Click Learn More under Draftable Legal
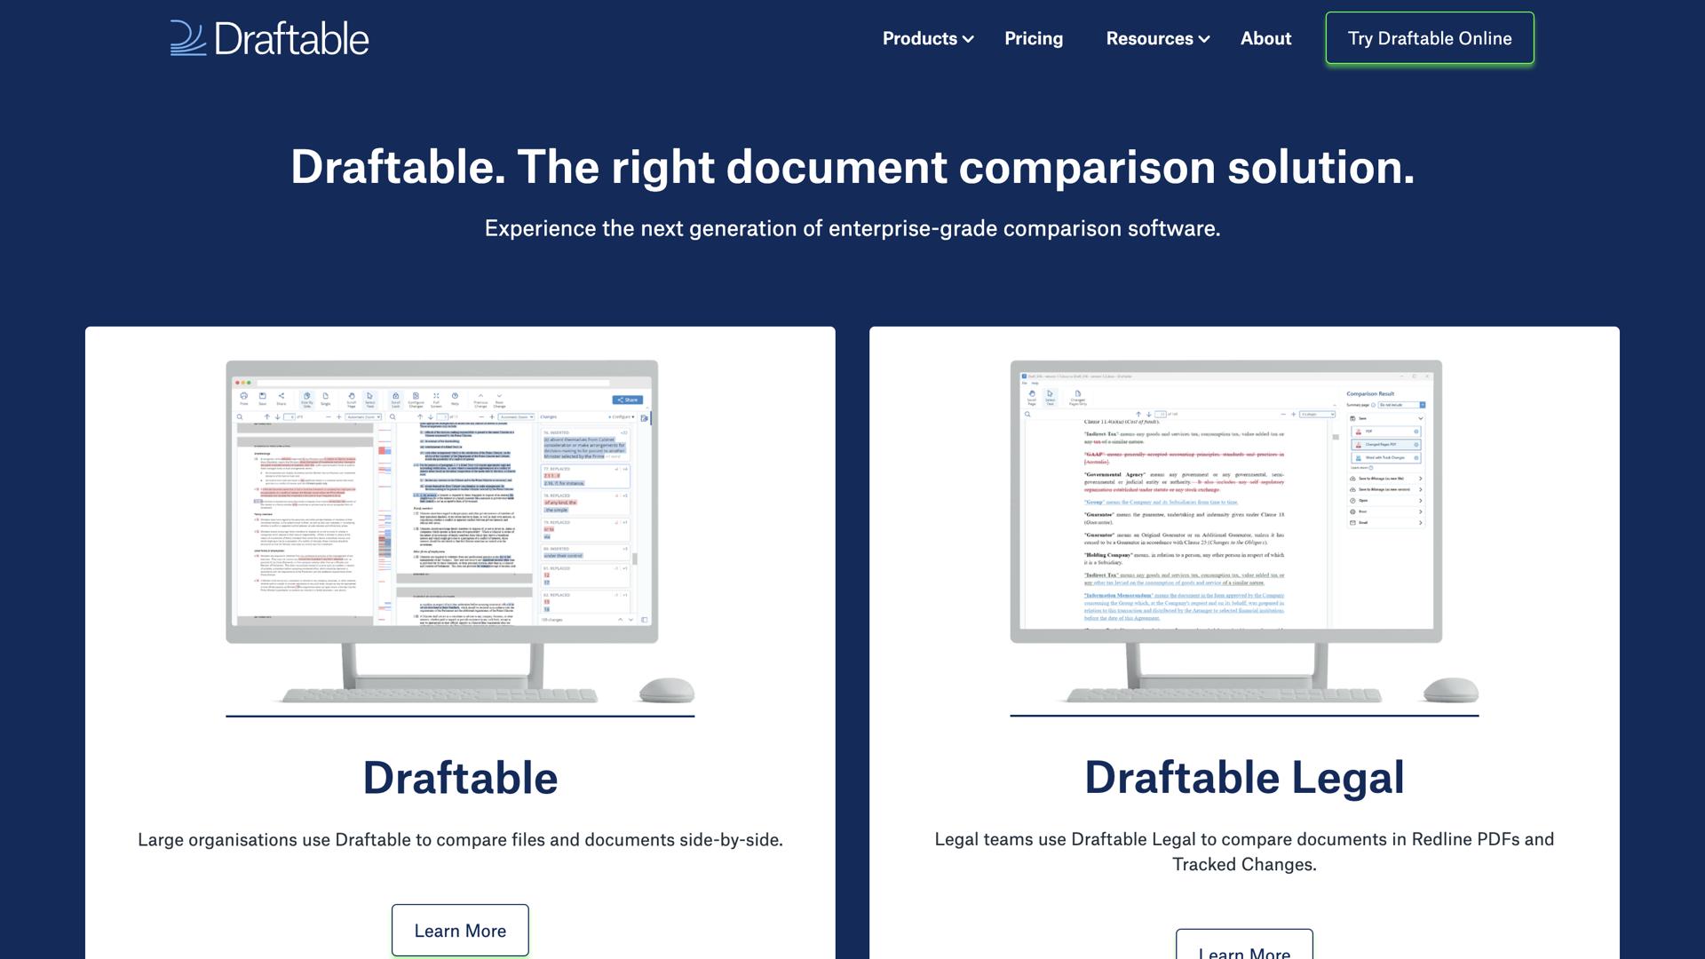Viewport: 1705px width, 959px height. (x=1245, y=950)
